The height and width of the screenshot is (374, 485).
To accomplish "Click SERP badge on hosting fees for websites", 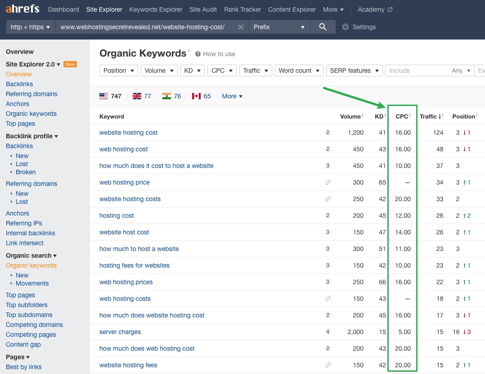I will tap(328, 265).
